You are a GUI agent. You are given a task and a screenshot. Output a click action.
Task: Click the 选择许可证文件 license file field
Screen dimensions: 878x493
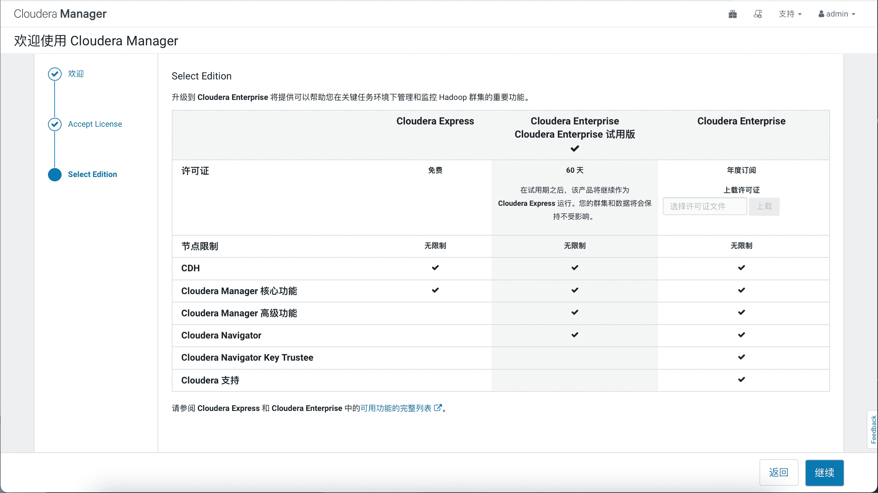point(705,206)
